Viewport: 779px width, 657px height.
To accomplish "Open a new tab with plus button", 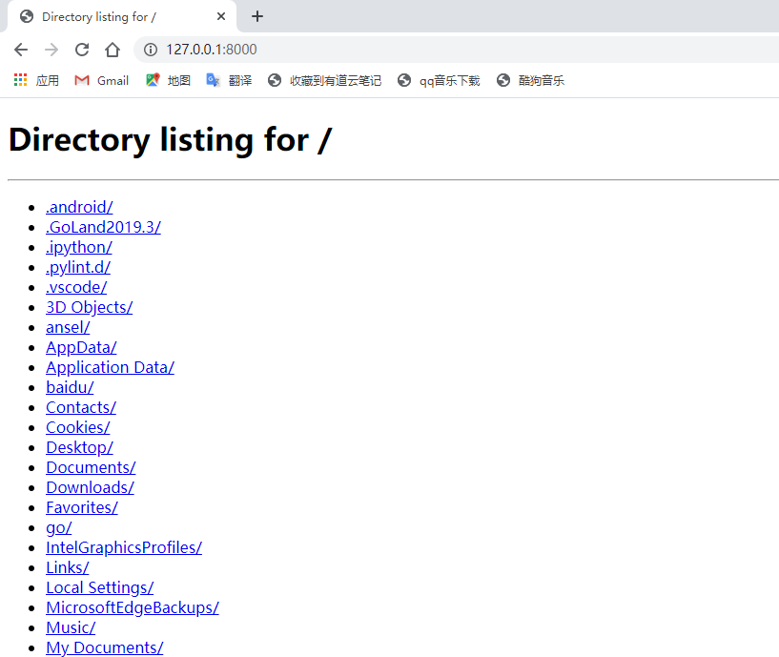I will point(257,16).
